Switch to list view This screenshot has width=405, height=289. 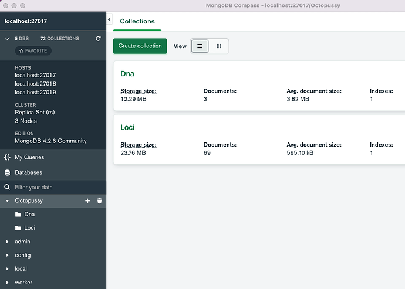200,46
